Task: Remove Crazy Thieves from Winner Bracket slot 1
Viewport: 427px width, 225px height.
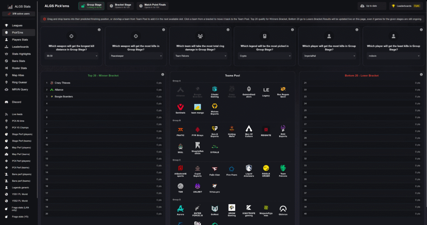Action: pyautogui.click(x=63, y=83)
